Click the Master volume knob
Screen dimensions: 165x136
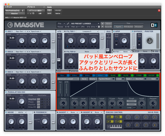[149, 41]
